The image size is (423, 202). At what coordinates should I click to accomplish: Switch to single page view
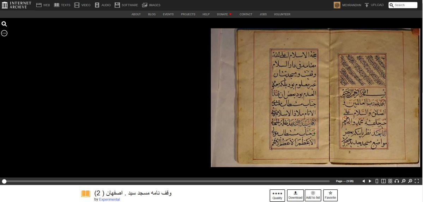pos(377,181)
